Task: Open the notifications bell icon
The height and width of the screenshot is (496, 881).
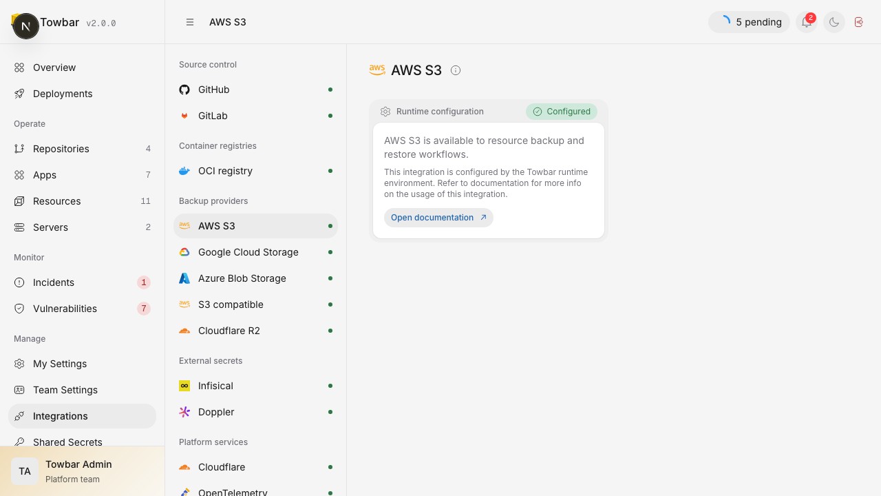Action: click(x=807, y=22)
